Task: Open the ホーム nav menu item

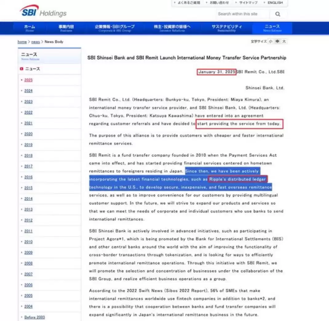Action: pyautogui.click(x=30, y=28)
